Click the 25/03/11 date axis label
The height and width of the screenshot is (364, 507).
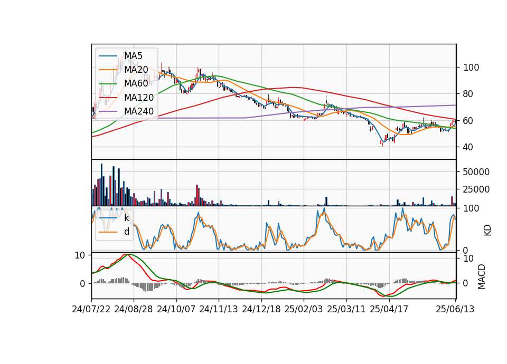[x=346, y=309]
